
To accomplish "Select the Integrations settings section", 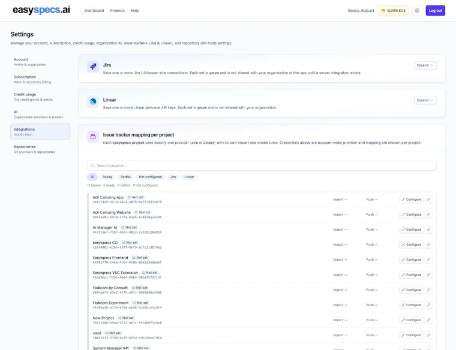I will click(x=40, y=132).
